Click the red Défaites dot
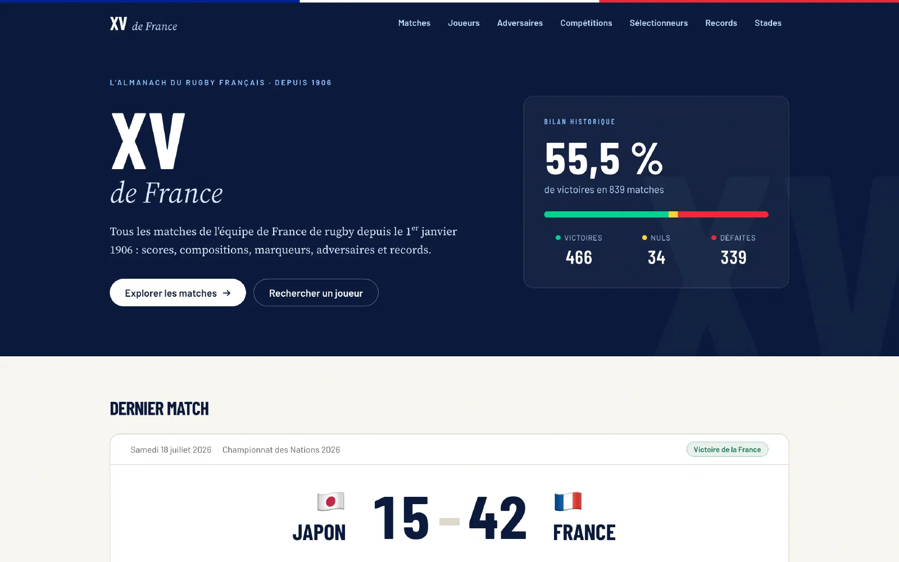The height and width of the screenshot is (562, 899). (x=714, y=238)
